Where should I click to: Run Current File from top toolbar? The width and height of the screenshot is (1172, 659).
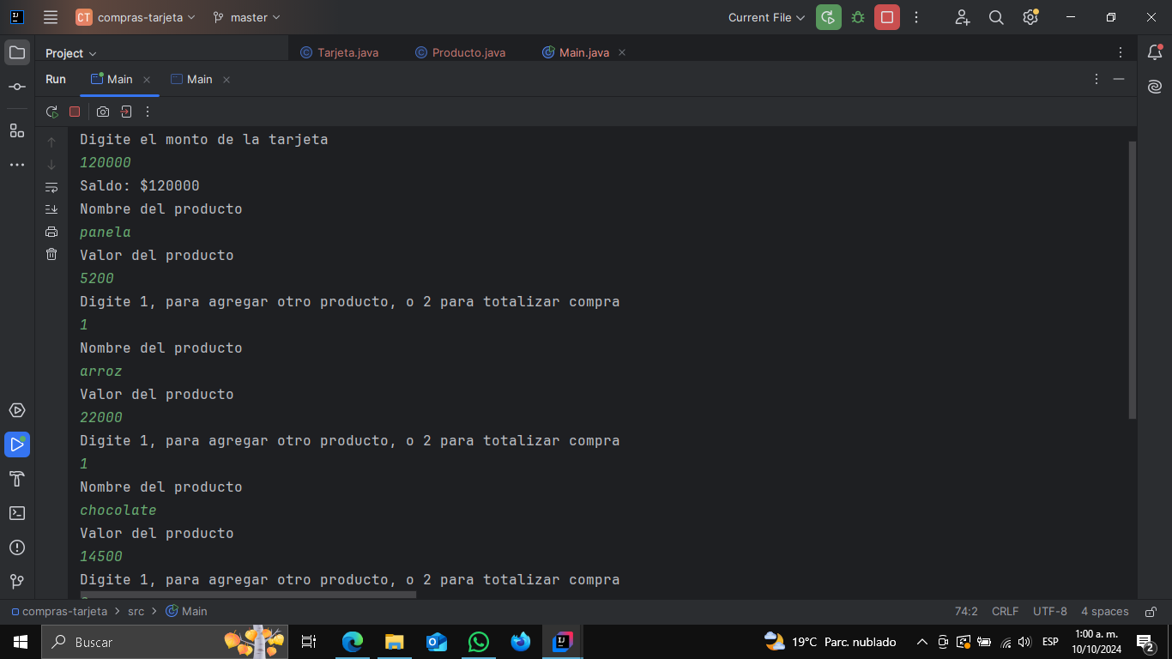tap(829, 17)
